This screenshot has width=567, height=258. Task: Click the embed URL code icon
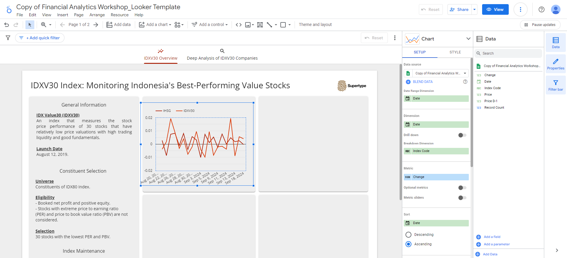(238, 25)
